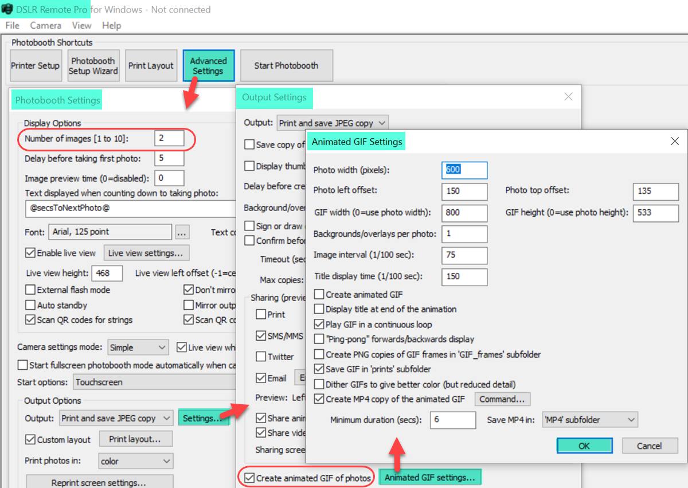Click the Number of images field

[x=169, y=138]
